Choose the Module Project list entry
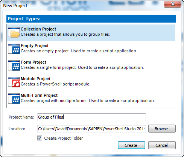The height and width of the screenshot is (157, 184). [91, 82]
